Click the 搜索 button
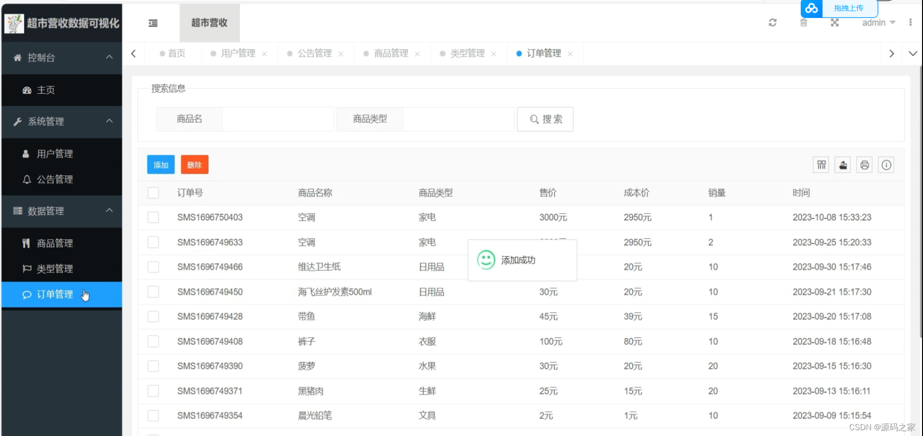923x436 pixels. 545,119
